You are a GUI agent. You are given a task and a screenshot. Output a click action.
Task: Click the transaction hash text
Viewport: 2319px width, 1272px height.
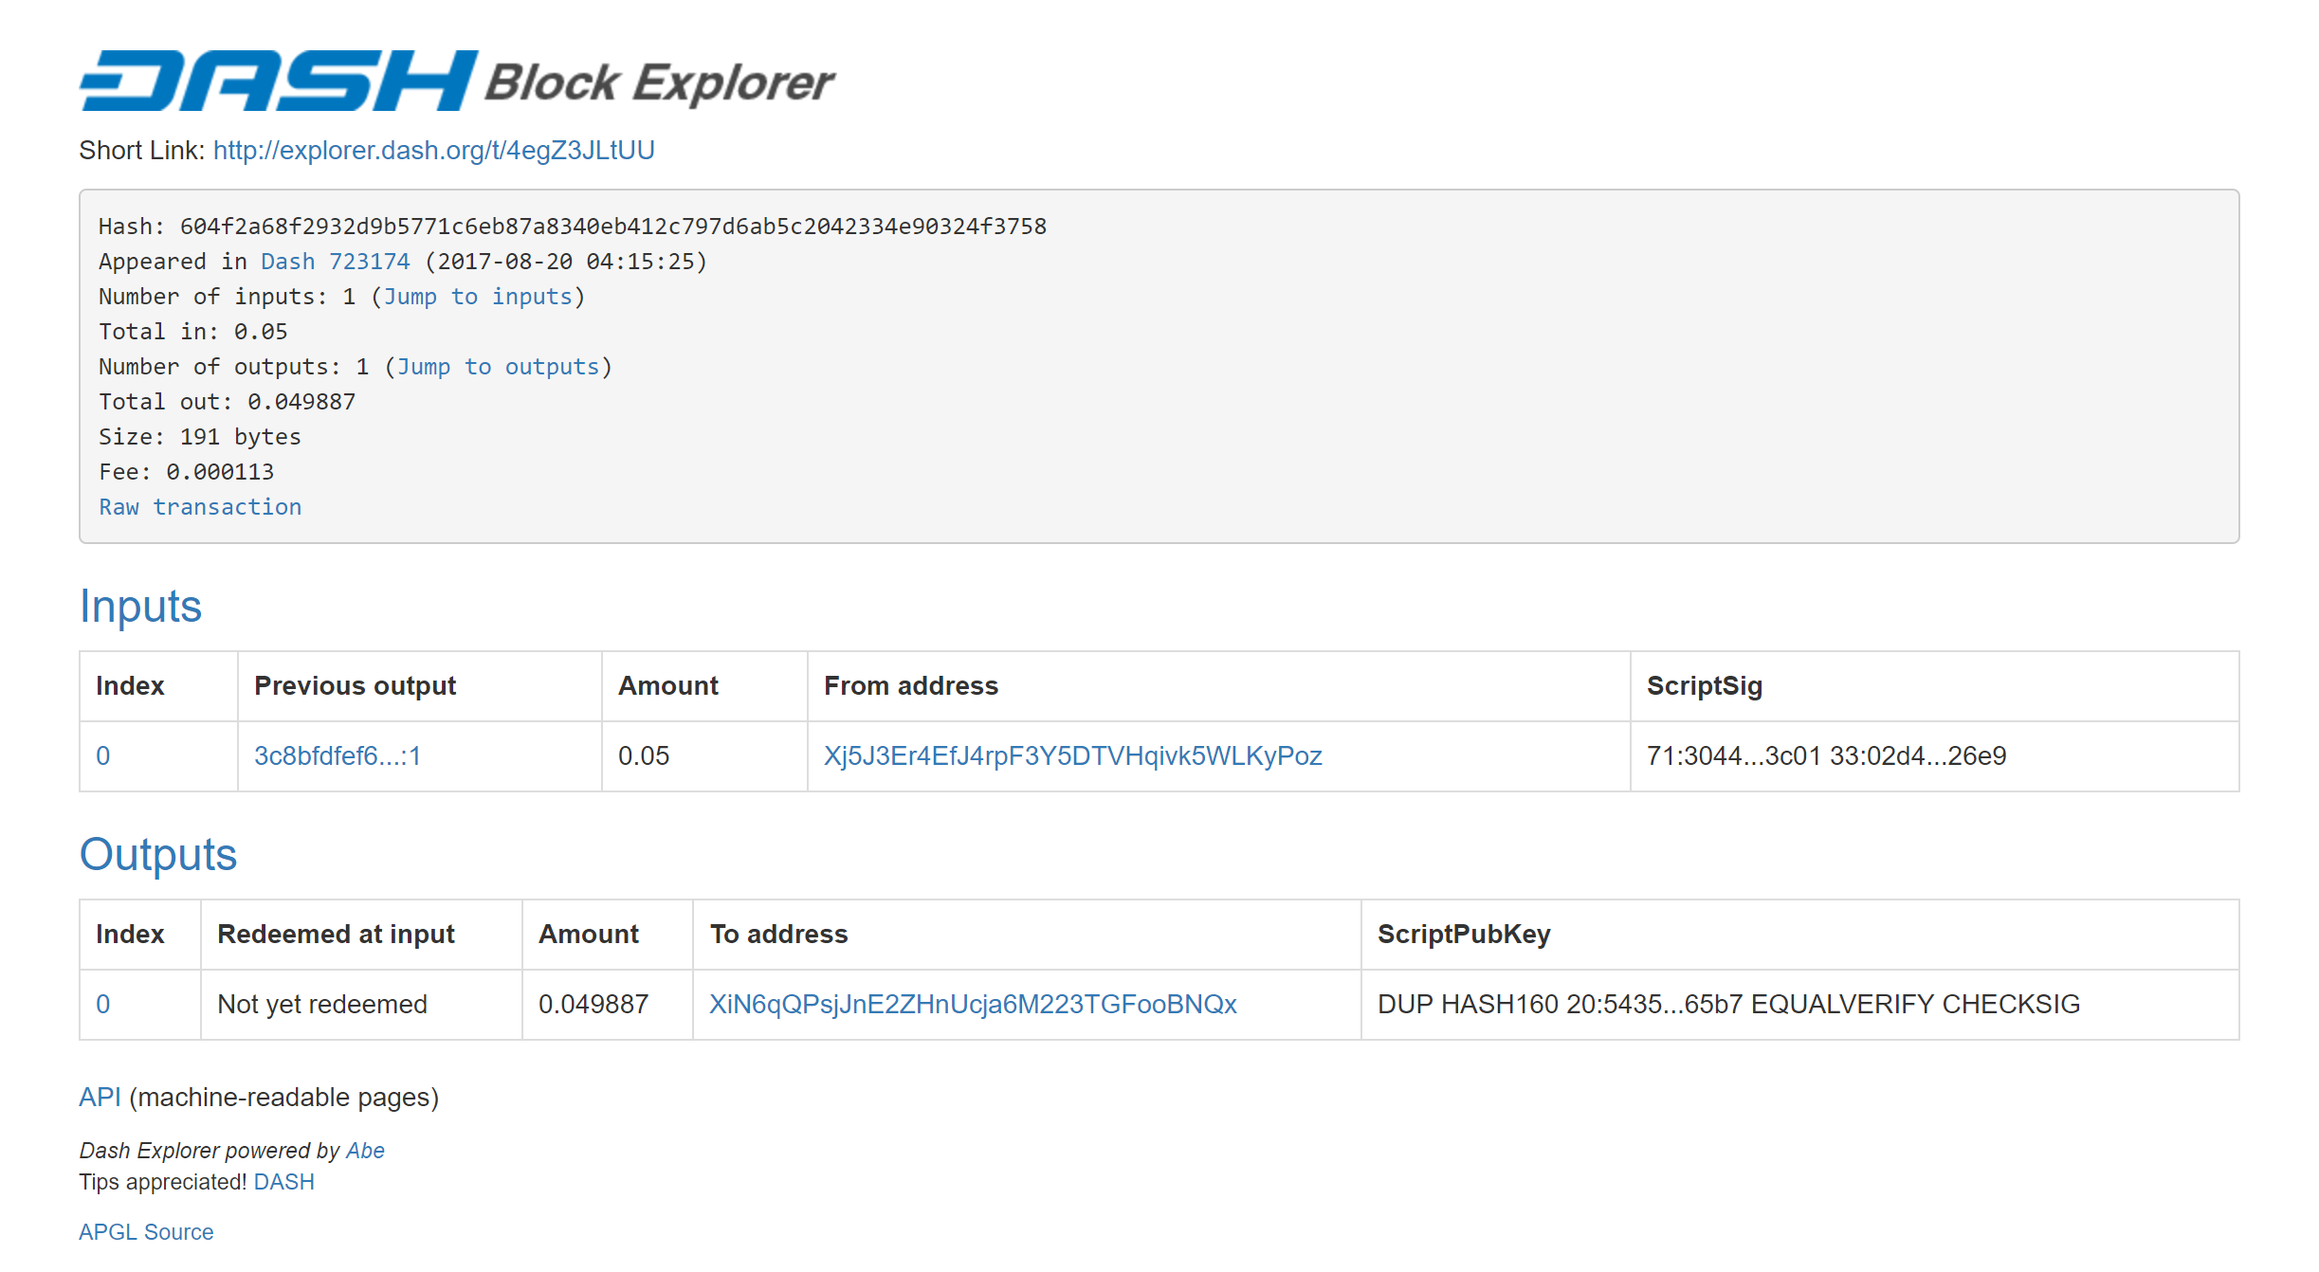coord(612,227)
